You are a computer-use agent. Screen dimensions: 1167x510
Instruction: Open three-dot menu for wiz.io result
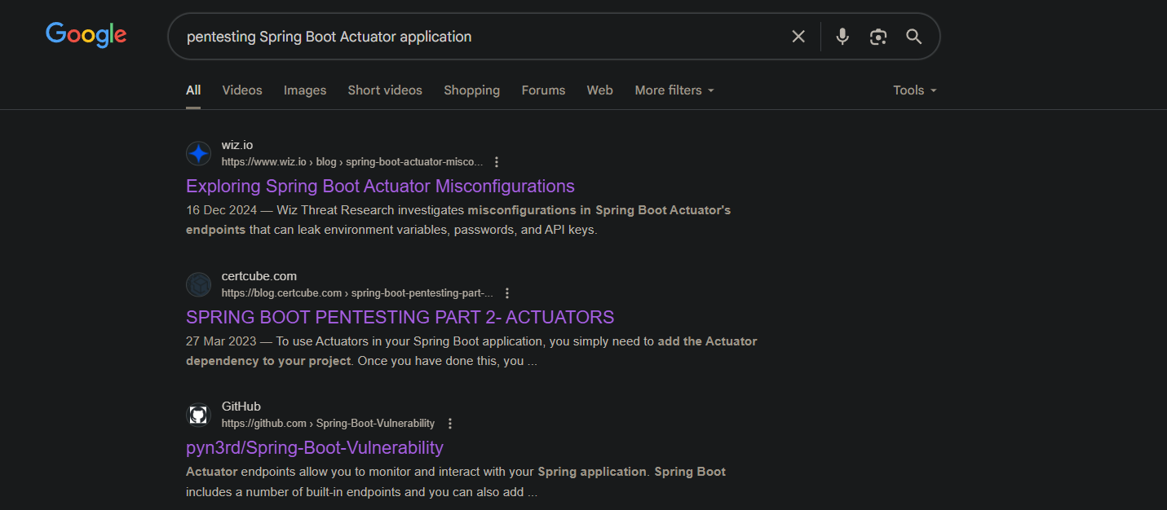coord(497,162)
